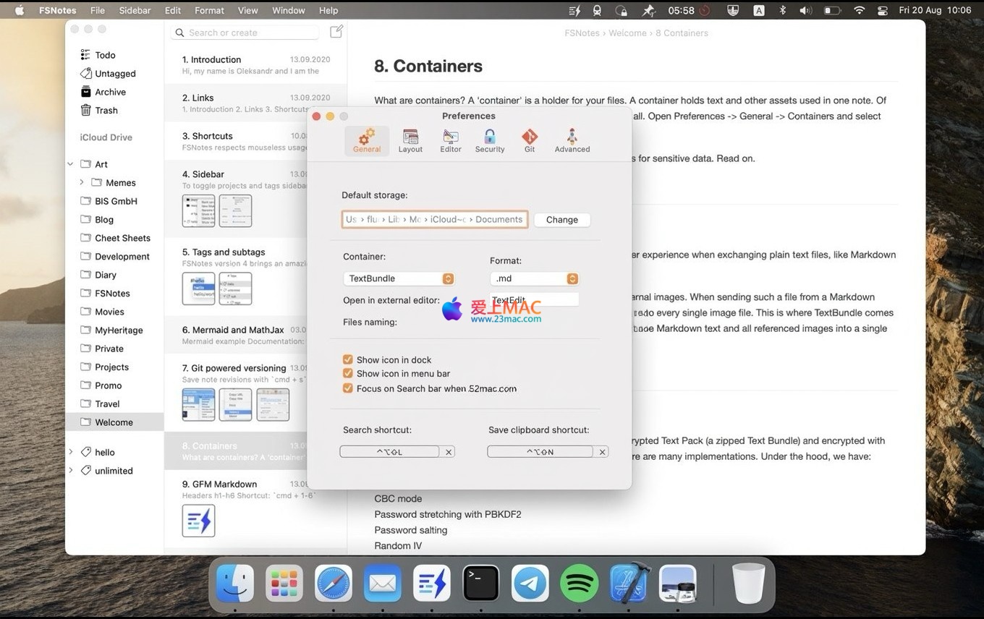Click the new note compose icon

(x=336, y=32)
